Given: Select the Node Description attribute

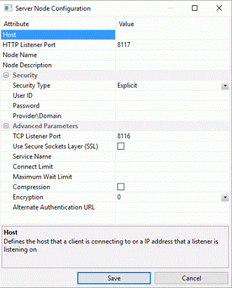Looking at the screenshot, I should 27,65.
